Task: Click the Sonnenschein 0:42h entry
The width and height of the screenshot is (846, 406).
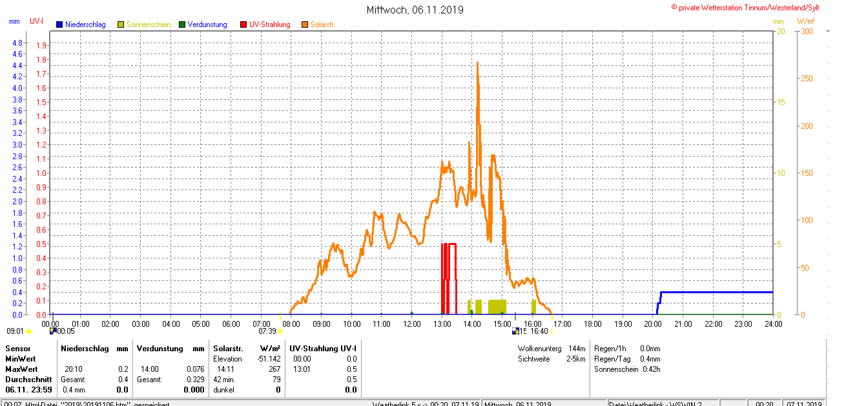Action: [x=627, y=369]
